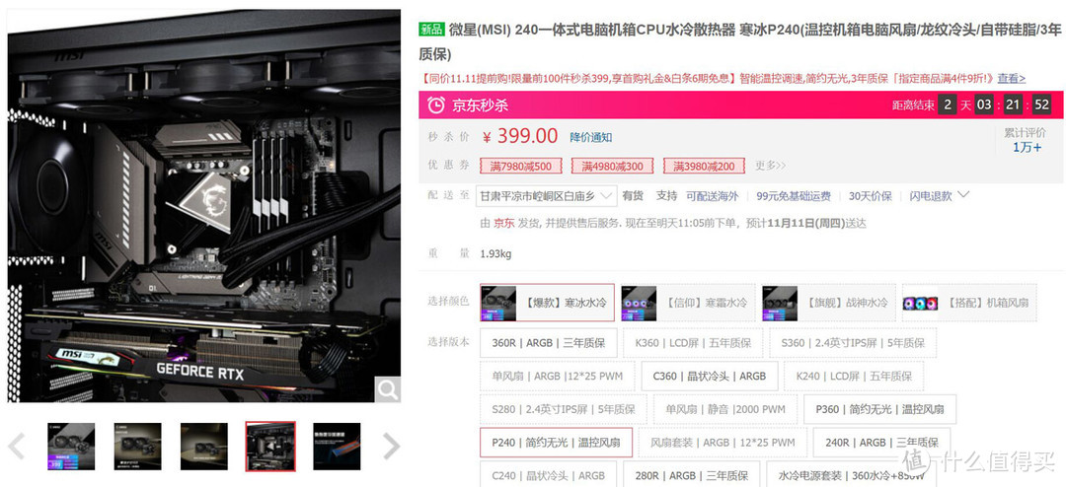Select color option 【搭配】机箱风扇
This screenshot has width=1066, height=487.
[969, 303]
